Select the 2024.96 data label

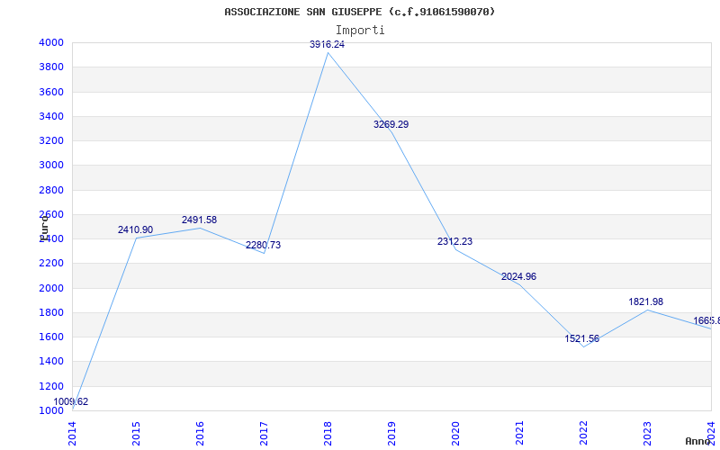pyautogui.click(x=518, y=277)
